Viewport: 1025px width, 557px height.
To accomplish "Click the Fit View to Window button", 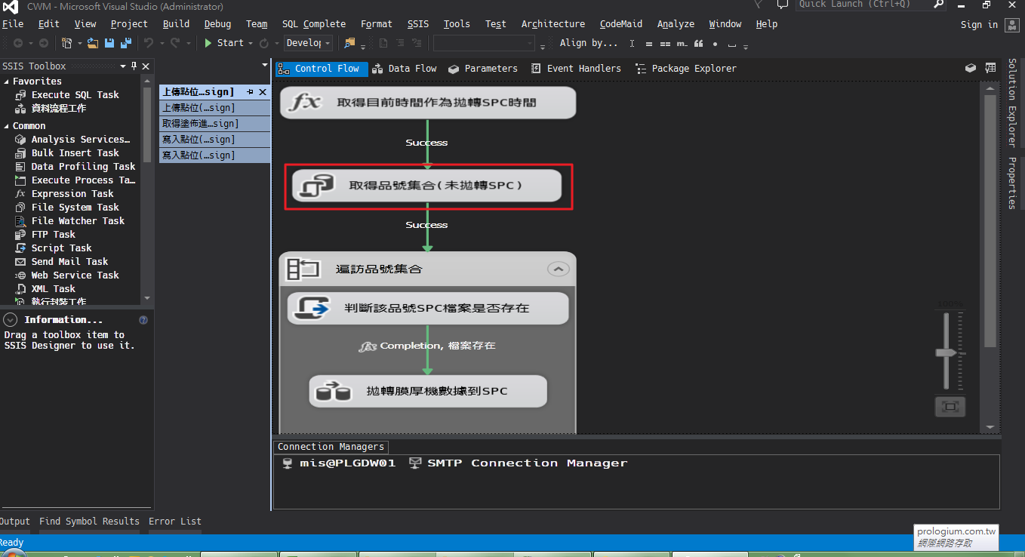I will click(x=950, y=407).
